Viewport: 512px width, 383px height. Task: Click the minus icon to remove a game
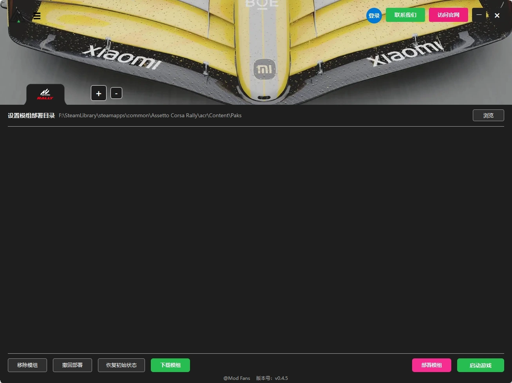tap(116, 93)
